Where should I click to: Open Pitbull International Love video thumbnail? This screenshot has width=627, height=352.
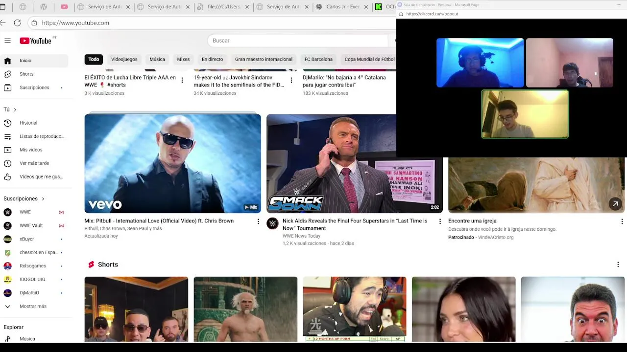coord(172,163)
